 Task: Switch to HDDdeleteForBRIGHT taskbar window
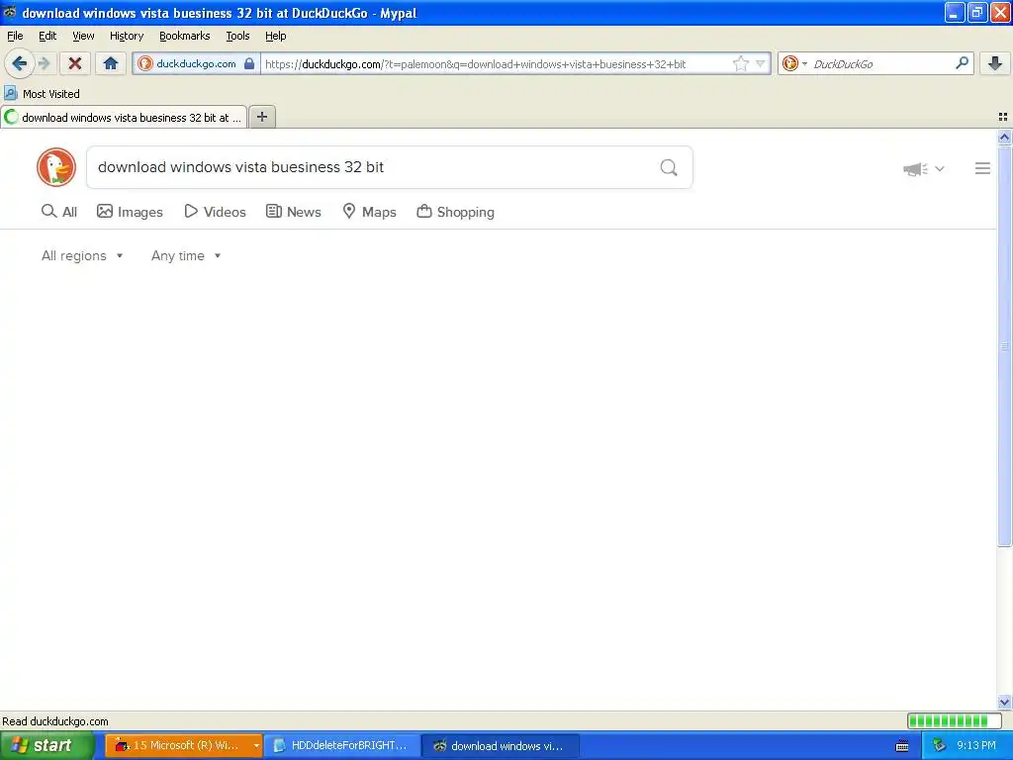(342, 745)
